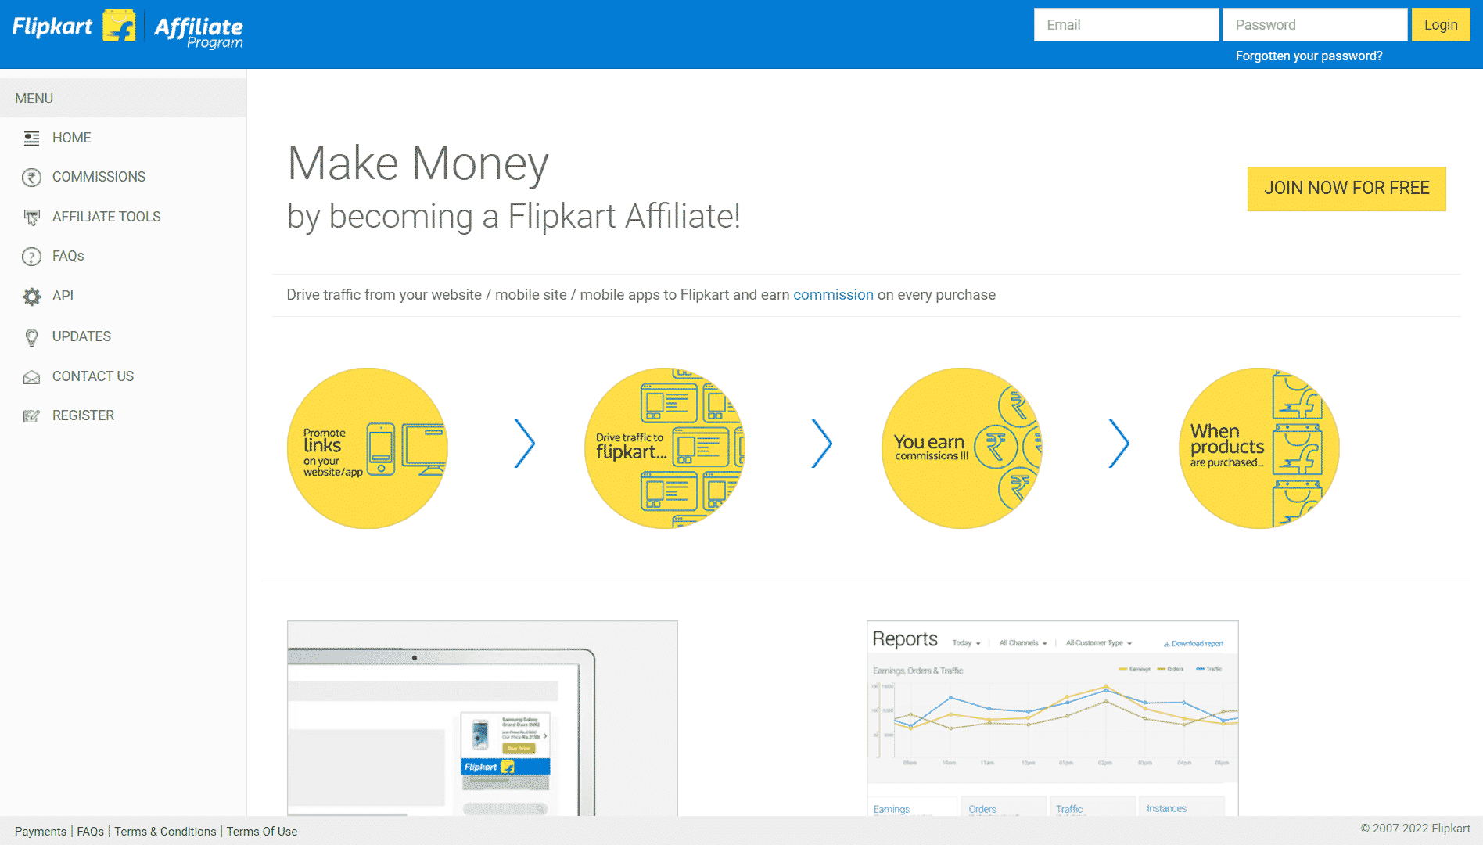
Task: Click 'Forgotten your password?' link
Action: pos(1309,56)
